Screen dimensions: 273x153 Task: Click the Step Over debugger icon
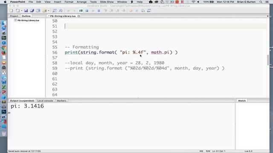(111, 11)
